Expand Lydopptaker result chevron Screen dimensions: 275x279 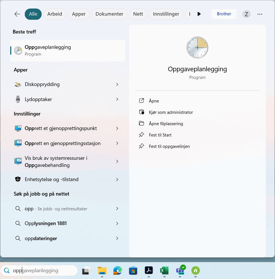pyautogui.click(x=117, y=99)
